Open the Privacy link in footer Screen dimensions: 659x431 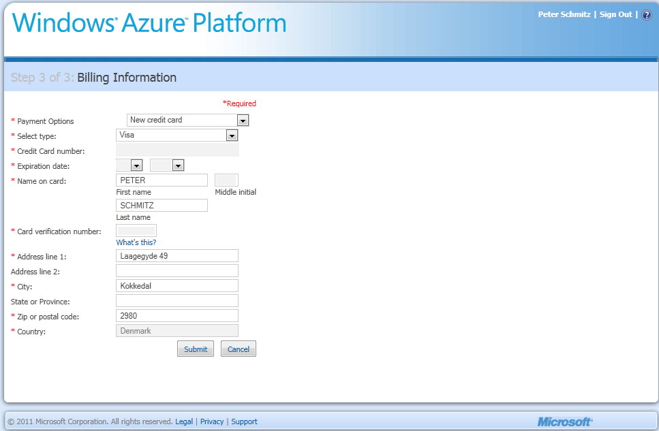(212, 421)
